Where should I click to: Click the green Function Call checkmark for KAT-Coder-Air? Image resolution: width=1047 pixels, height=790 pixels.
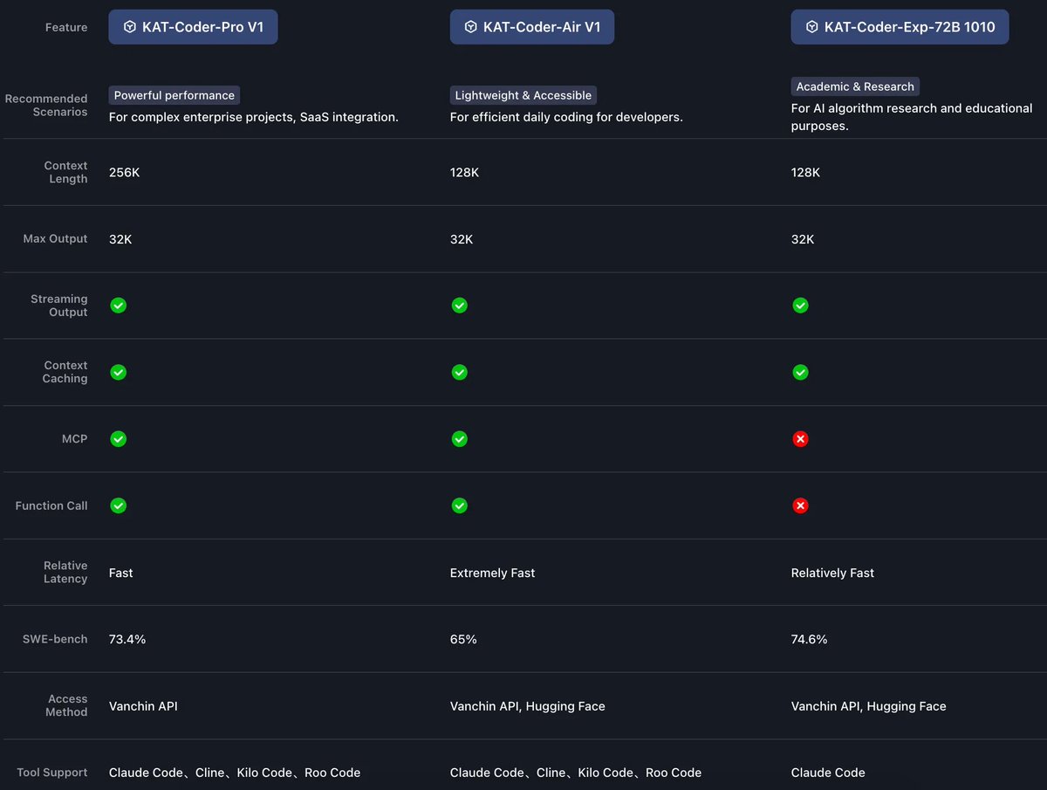(x=459, y=505)
